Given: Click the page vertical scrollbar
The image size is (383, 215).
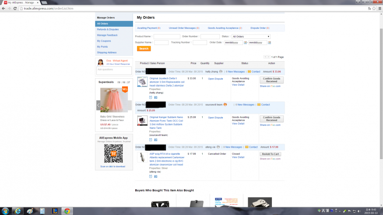Looking at the screenshot, I should [x=381, y=94].
